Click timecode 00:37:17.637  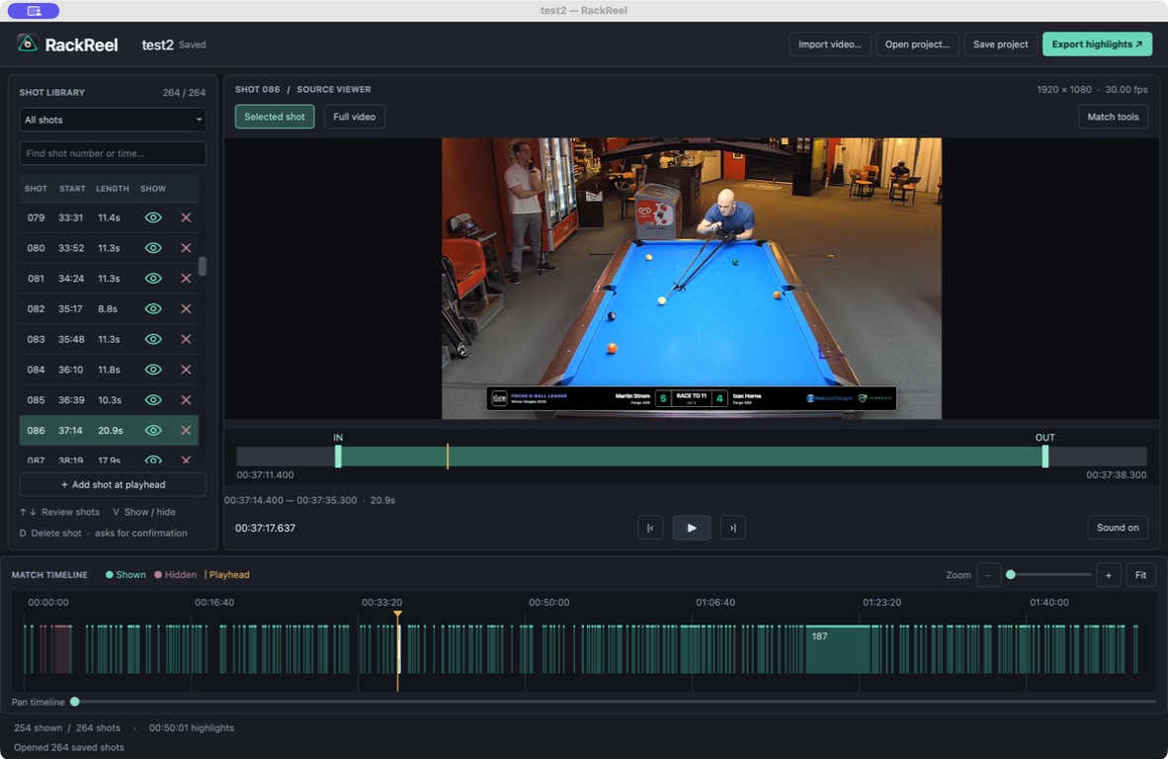[x=265, y=528]
